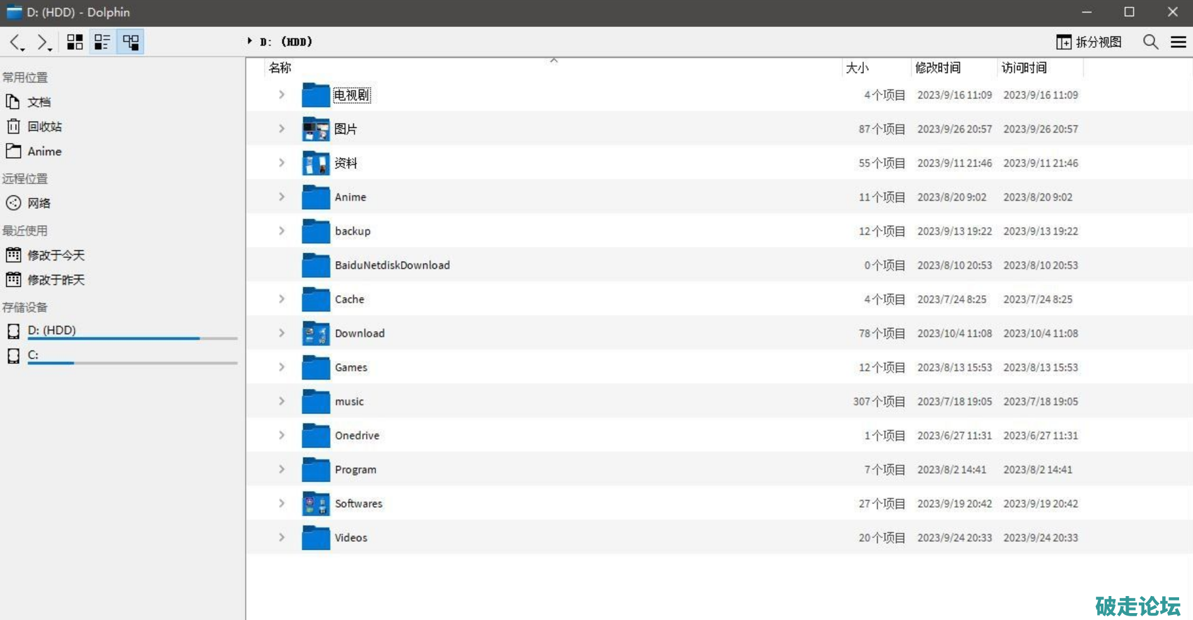Click the 拆分视图 split view button
Viewport: 1193px width, 620px height.
(x=1089, y=42)
